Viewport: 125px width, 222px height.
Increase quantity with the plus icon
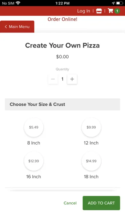tap(72, 79)
